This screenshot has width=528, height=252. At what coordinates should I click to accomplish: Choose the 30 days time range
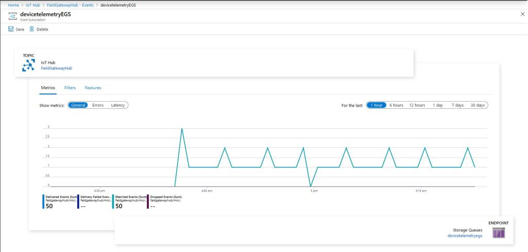point(477,105)
